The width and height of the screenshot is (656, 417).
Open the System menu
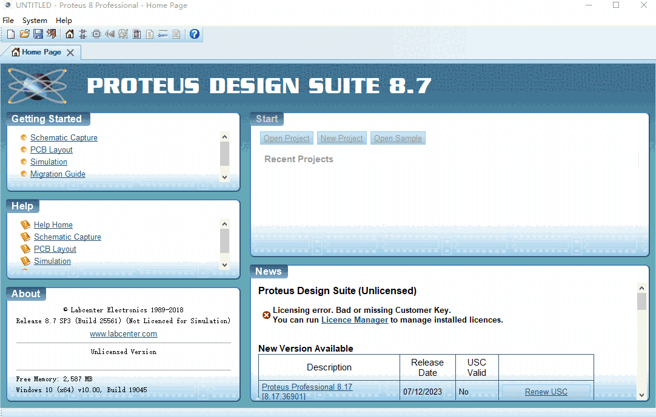(35, 21)
